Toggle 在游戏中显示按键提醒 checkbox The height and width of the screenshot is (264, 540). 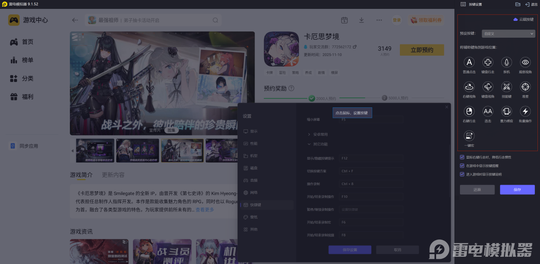coord(462,166)
